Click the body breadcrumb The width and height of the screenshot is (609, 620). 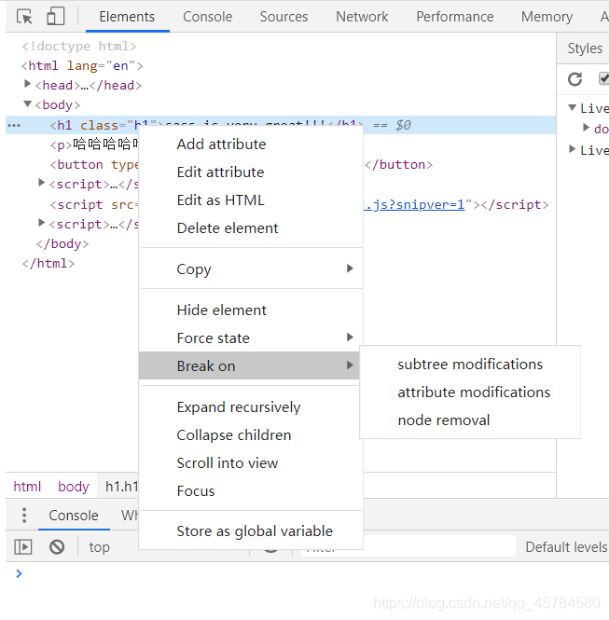74,487
